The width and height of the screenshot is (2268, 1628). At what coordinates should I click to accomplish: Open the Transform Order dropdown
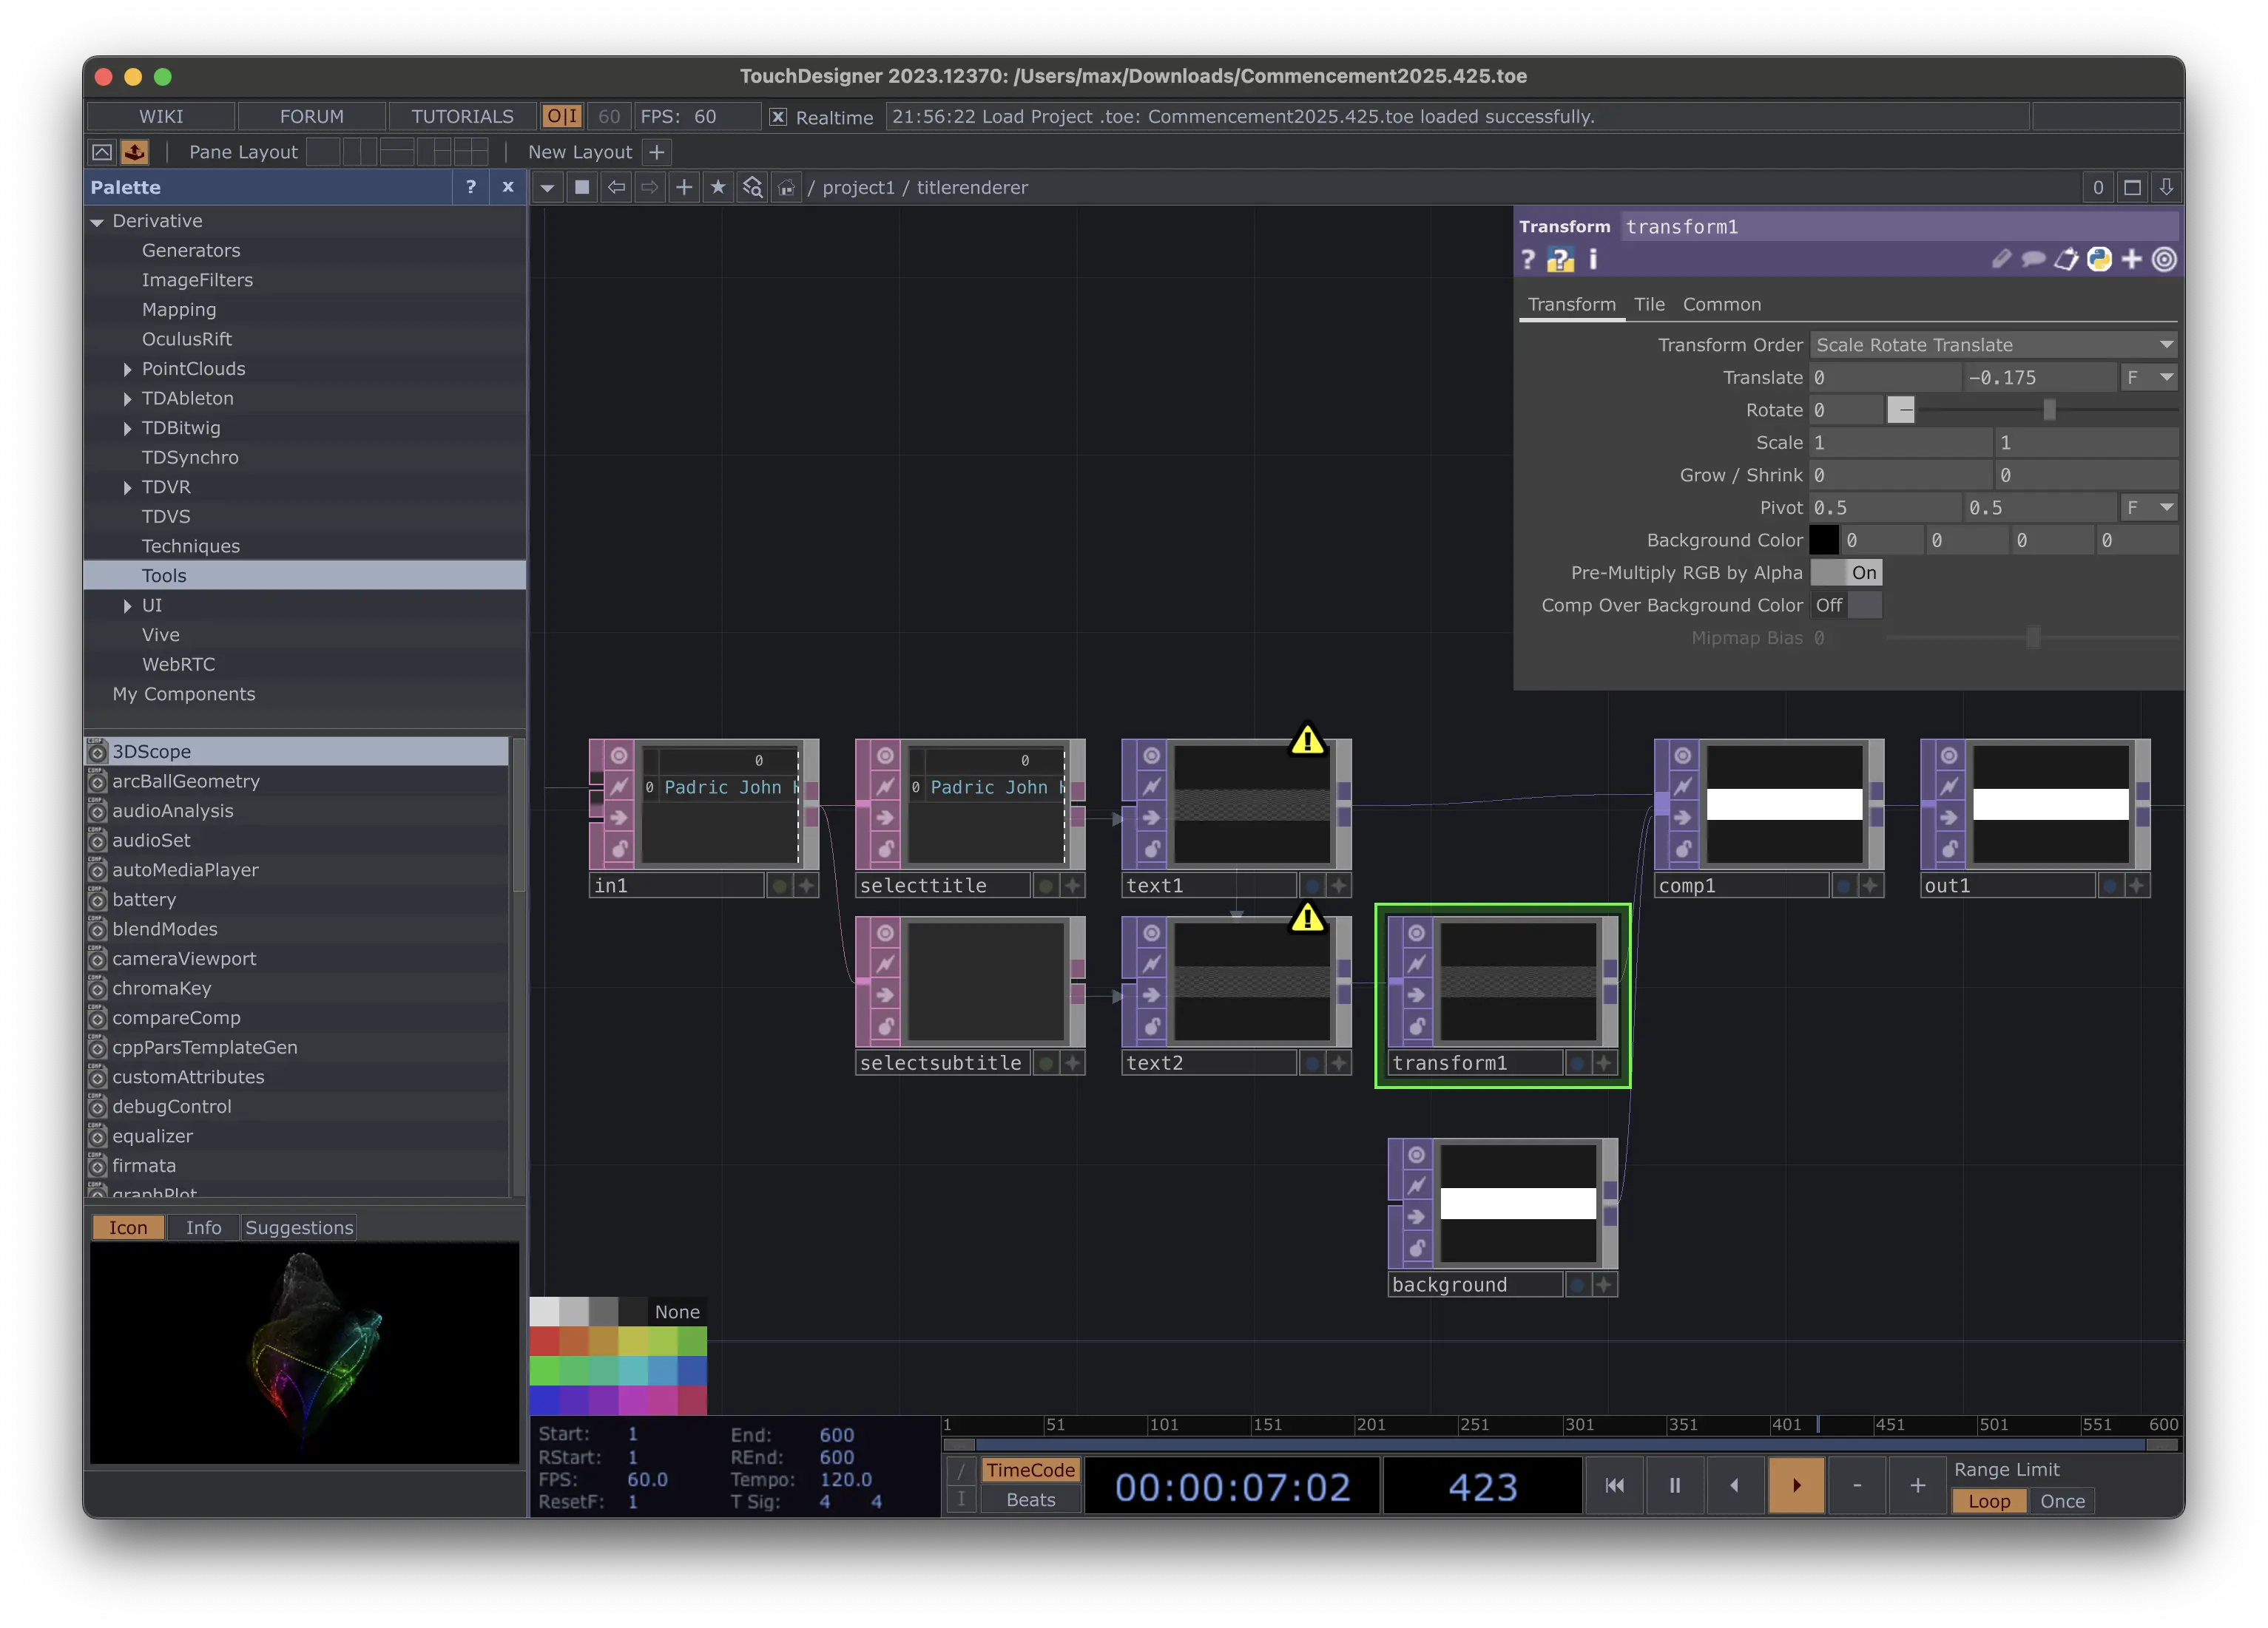(x=1992, y=345)
